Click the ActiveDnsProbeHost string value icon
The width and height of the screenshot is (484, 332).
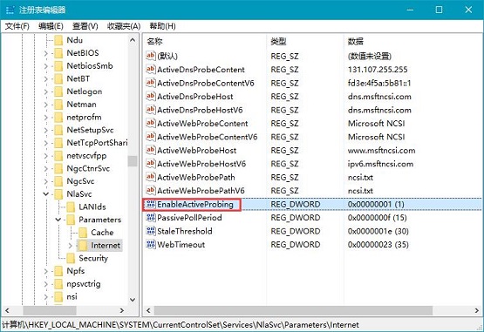pyautogui.click(x=150, y=96)
